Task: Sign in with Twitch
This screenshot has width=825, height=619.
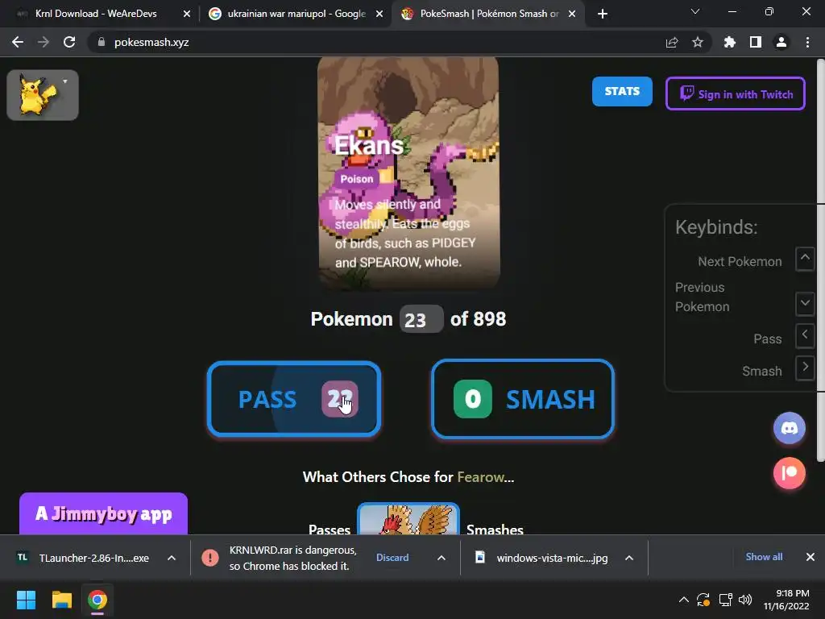Action: [x=735, y=93]
